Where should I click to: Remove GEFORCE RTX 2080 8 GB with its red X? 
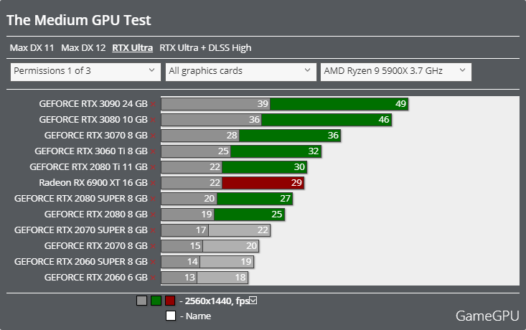pos(153,214)
